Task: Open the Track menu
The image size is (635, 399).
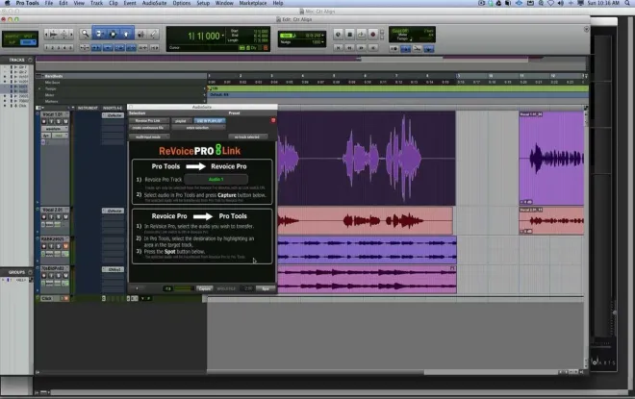Action: pos(96,3)
